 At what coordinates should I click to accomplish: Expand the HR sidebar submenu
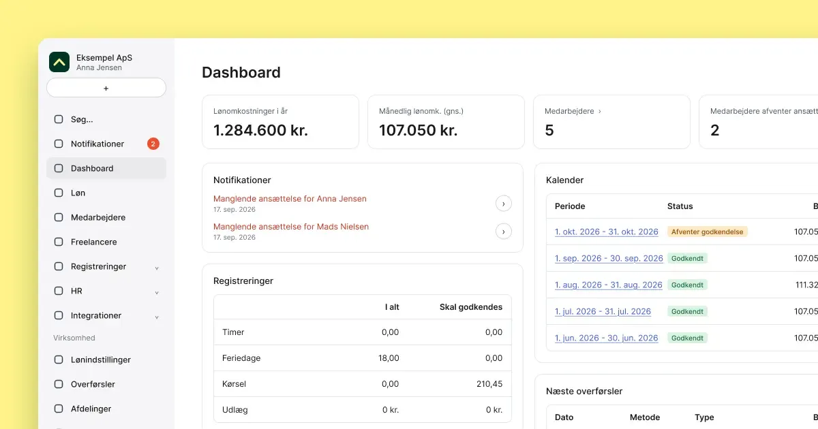[x=157, y=291]
